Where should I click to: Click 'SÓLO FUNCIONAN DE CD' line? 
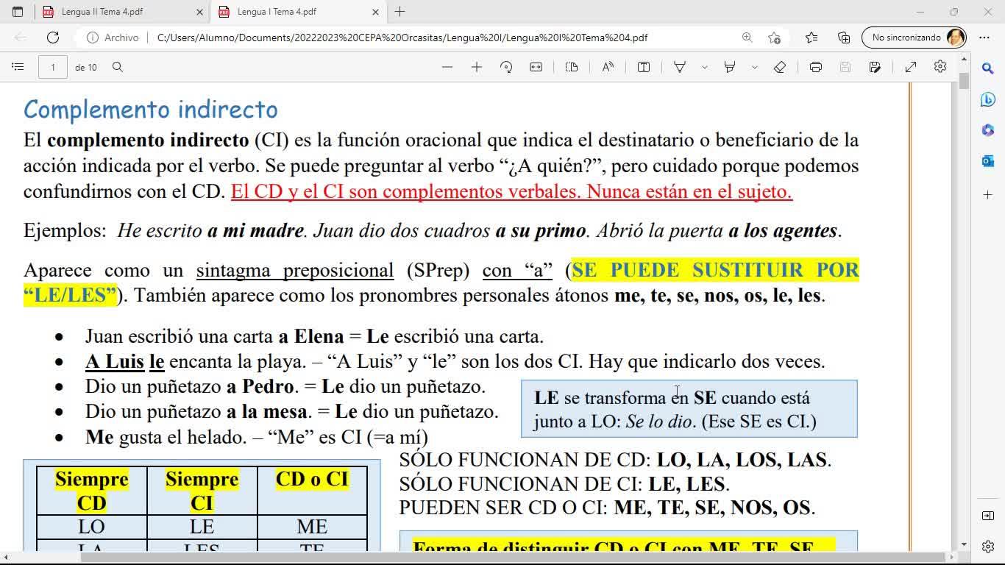tap(615, 460)
